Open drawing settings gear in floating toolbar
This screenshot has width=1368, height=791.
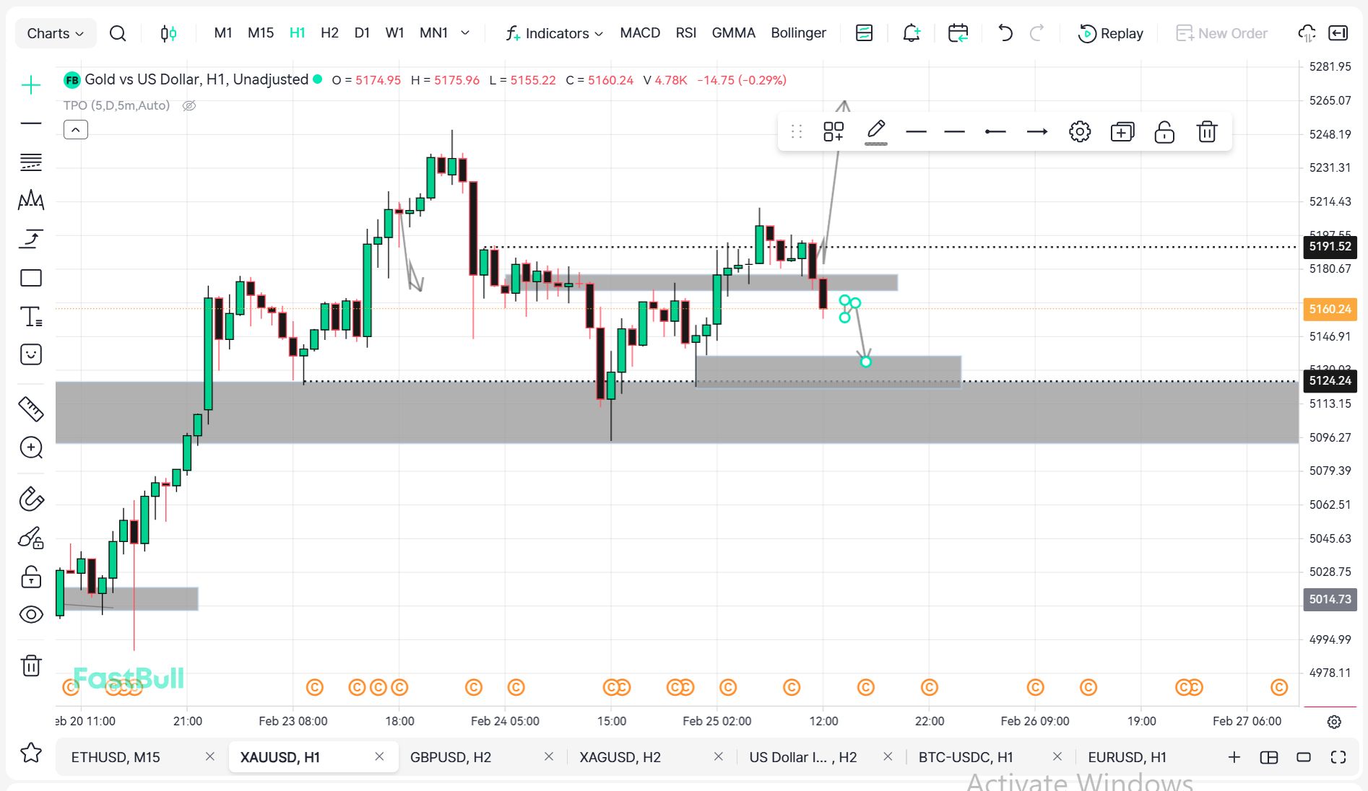coord(1079,132)
